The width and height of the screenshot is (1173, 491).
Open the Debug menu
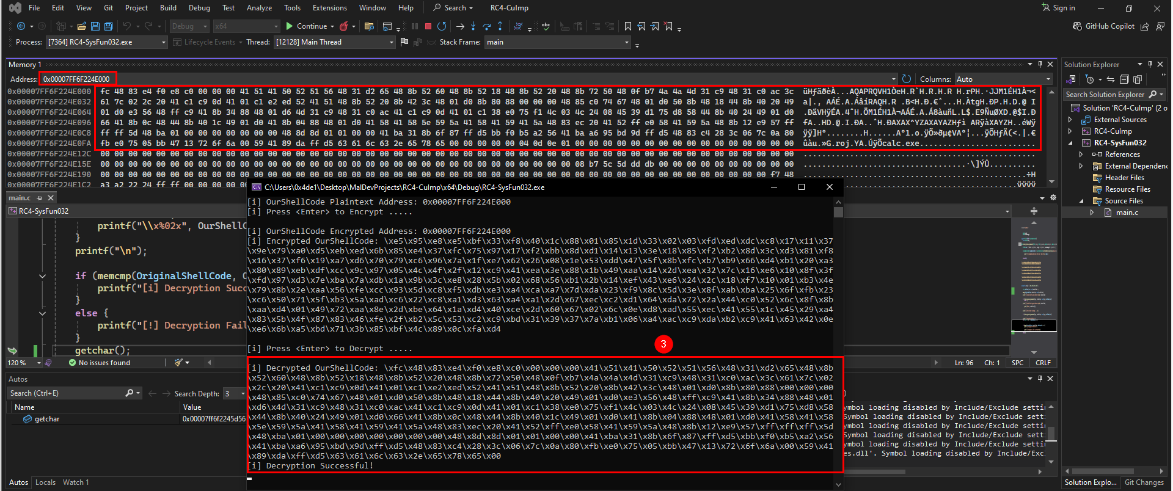pos(199,8)
